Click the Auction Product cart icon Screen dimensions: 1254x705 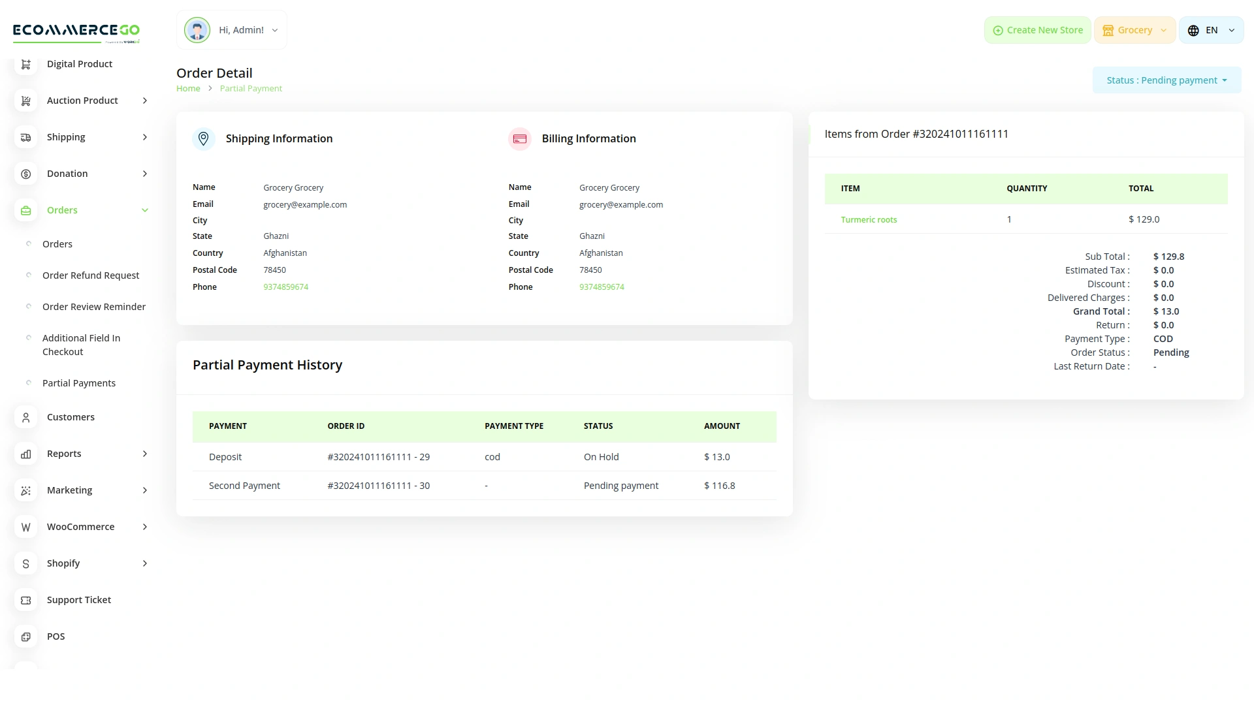pyautogui.click(x=26, y=101)
